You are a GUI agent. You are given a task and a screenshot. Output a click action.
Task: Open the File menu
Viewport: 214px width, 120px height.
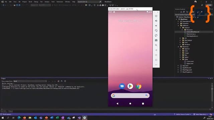[x=6, y=2]
